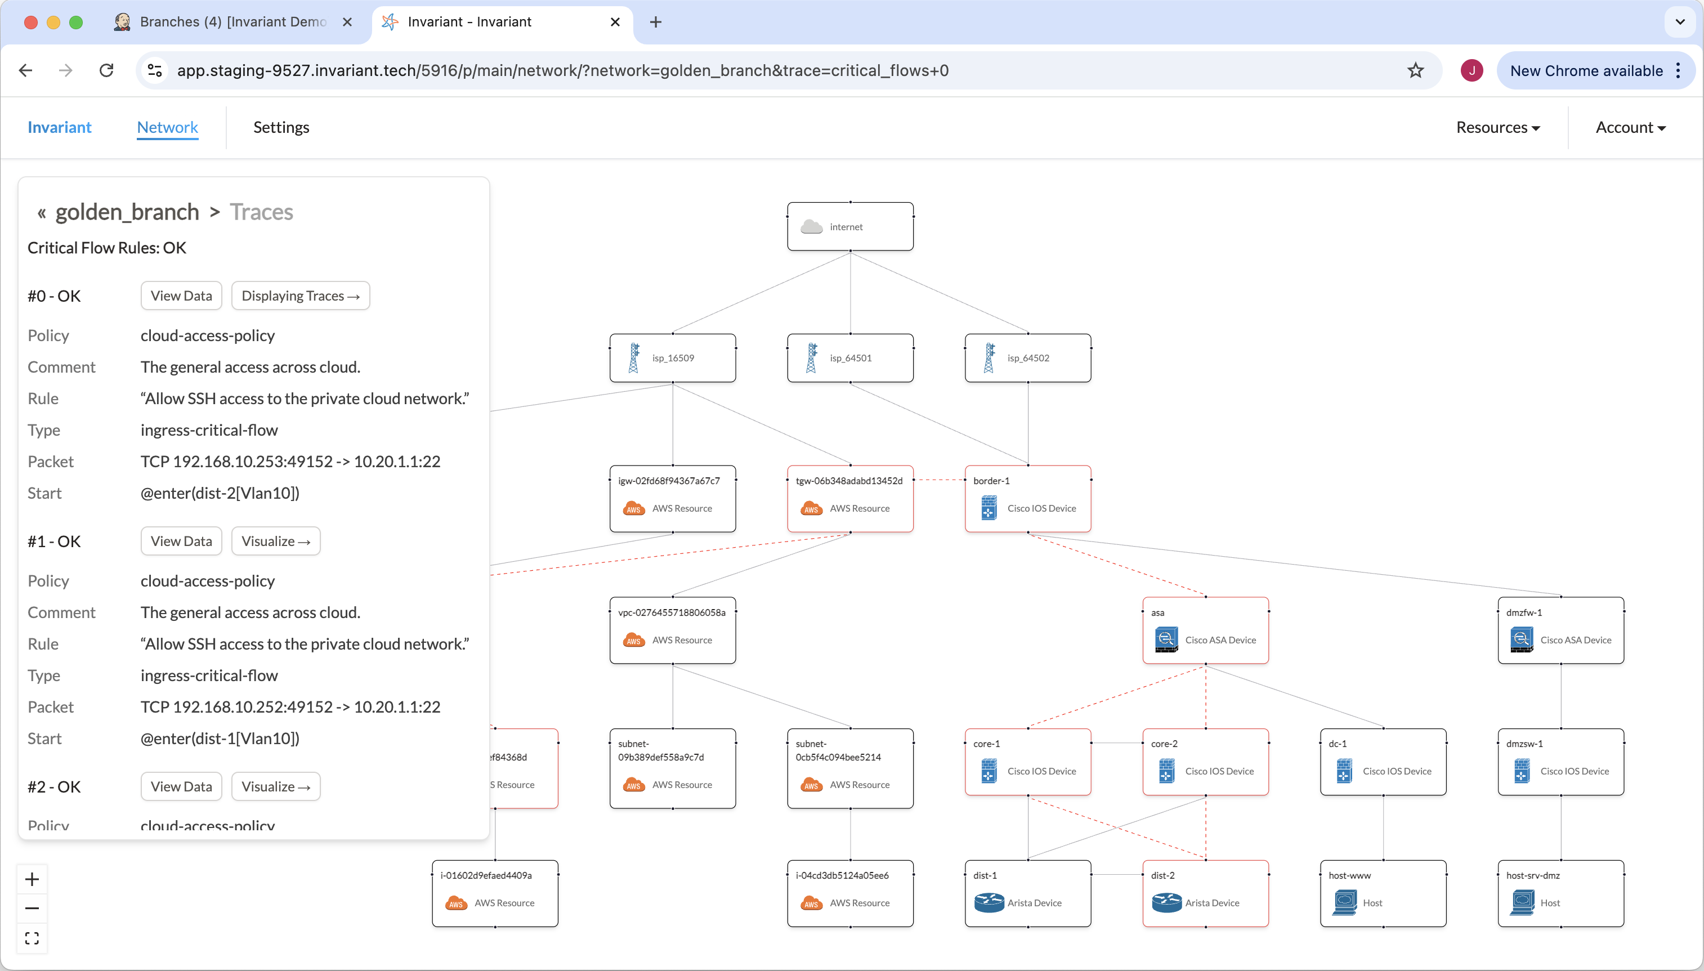Click the golden_branch breadcrumb link

(127, 212)
